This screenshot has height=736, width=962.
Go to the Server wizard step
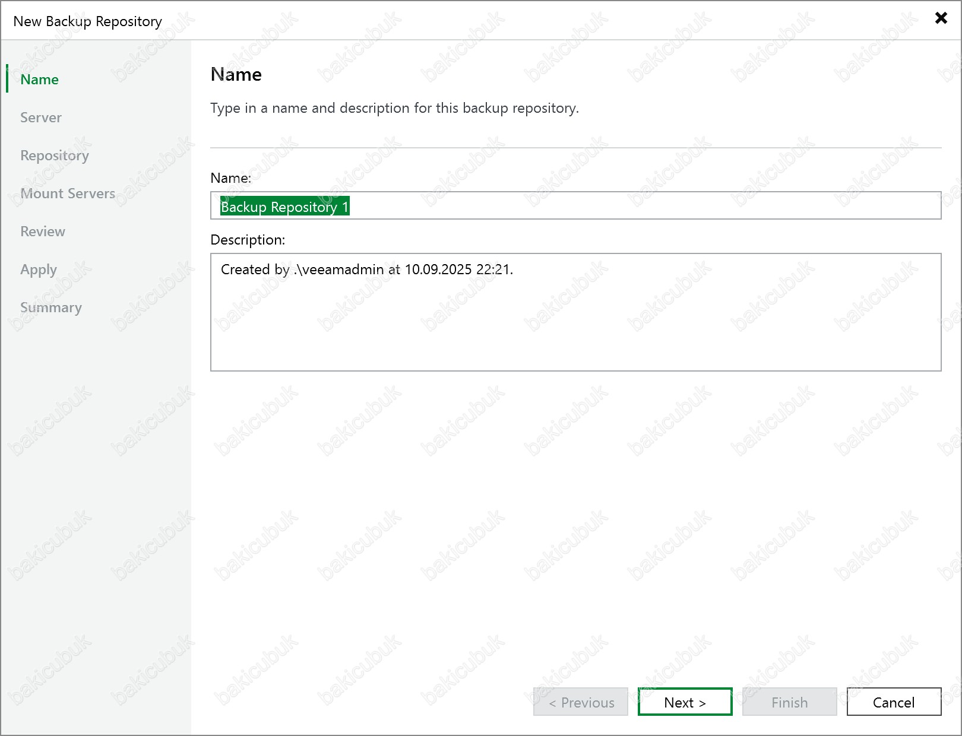click(41, 118)
